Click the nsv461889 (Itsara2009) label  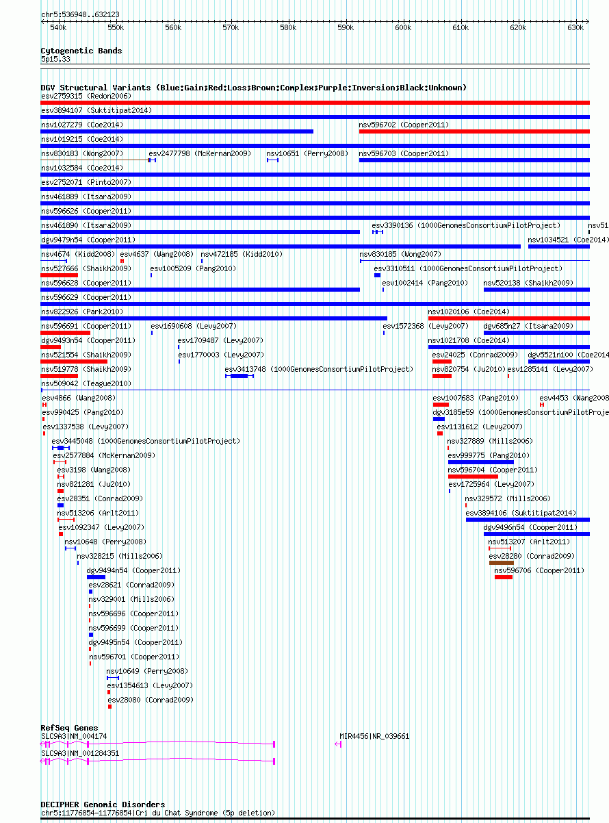click(86, 197)
